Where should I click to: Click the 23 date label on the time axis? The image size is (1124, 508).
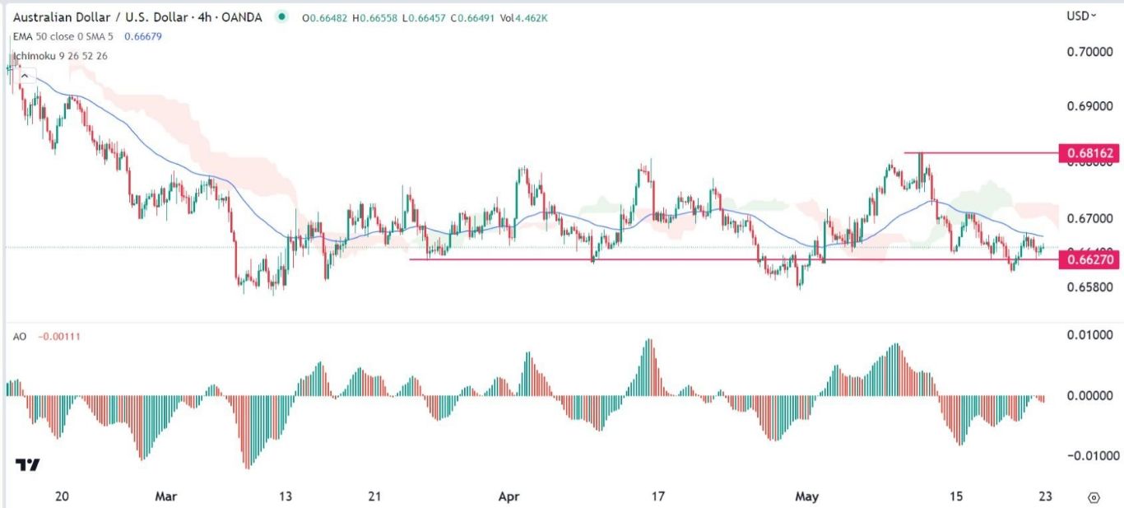1045,496
